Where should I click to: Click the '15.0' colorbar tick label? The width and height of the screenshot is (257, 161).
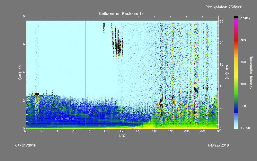243,62
